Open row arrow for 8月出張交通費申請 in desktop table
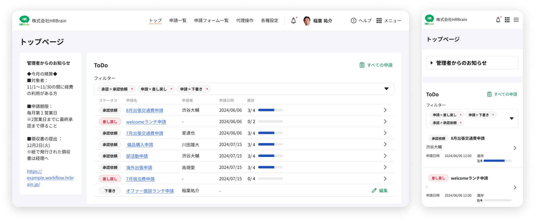Screen dimensions: 536x222 coord(385,110)
